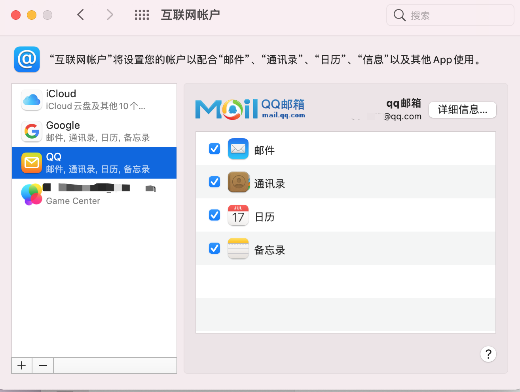The height and width of the screenshot is (392, 520).
Task: Disable the 通讯录 checkbox
Action: 214,182
